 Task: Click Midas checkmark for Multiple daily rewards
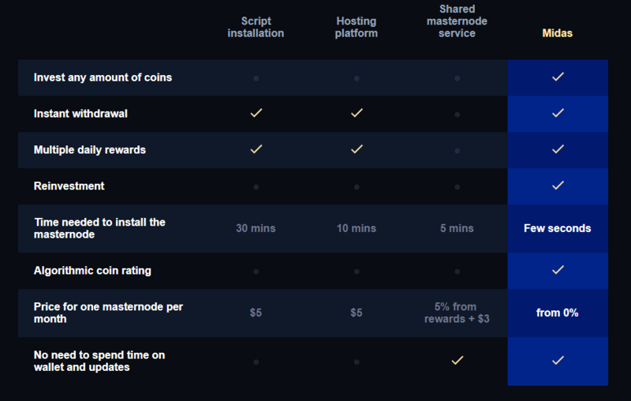click(558, 149)
